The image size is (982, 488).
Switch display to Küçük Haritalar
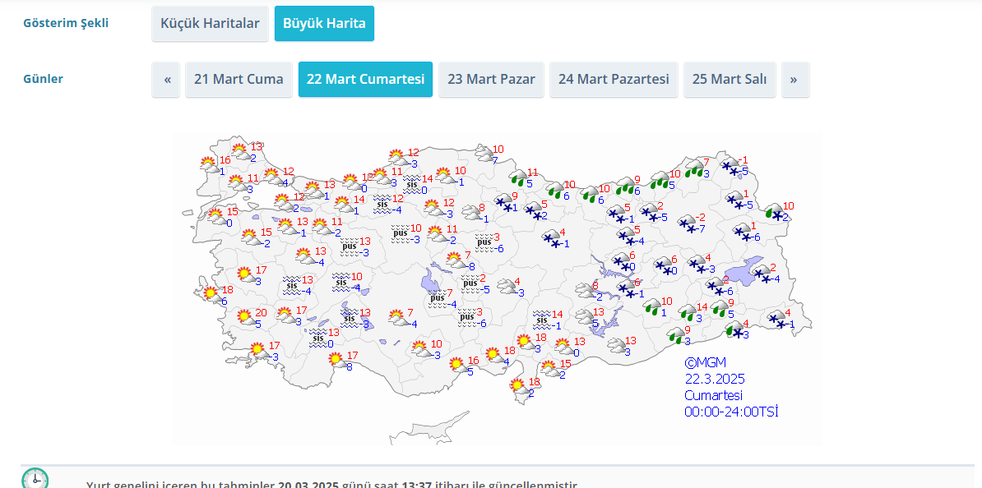tap(210, 24)
